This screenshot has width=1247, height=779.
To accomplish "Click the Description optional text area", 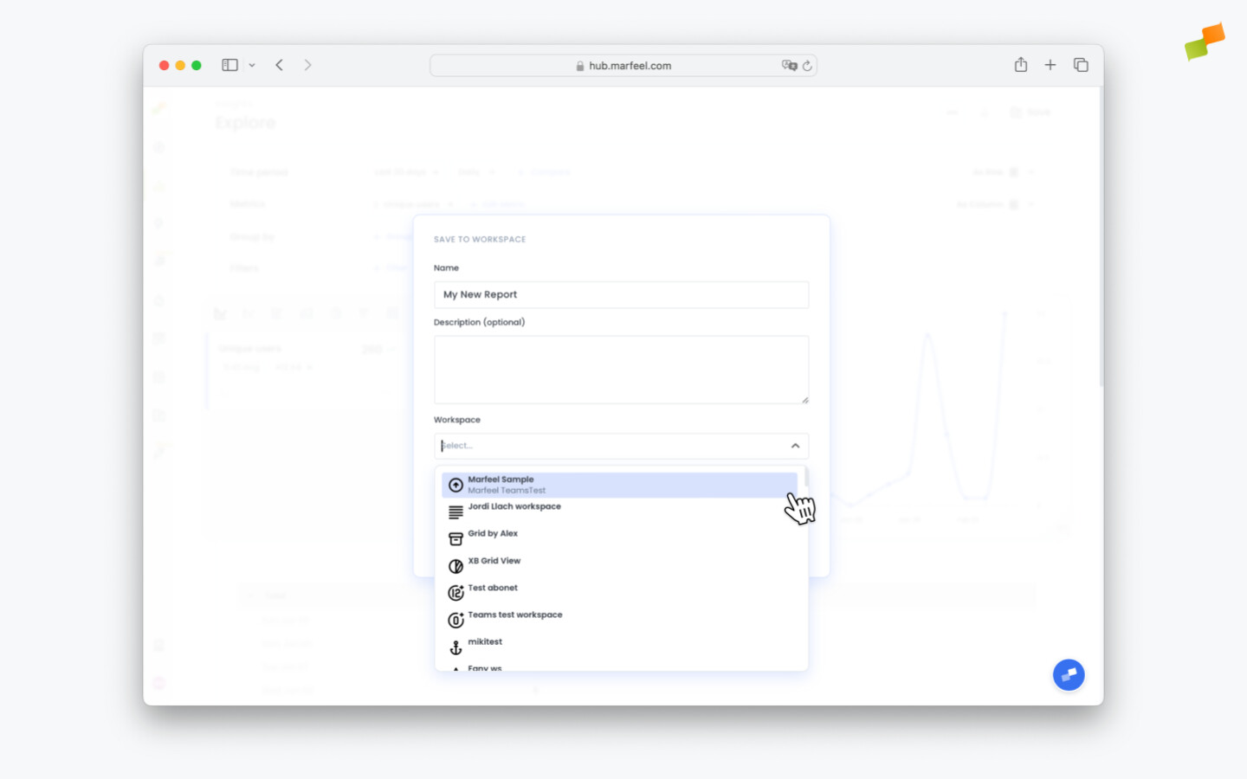I will tap(621, 370).
